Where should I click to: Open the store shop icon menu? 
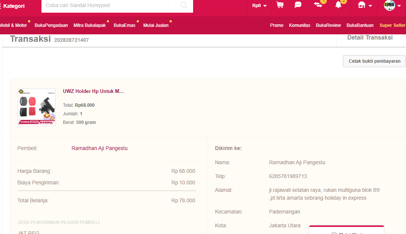pos(365,5)
